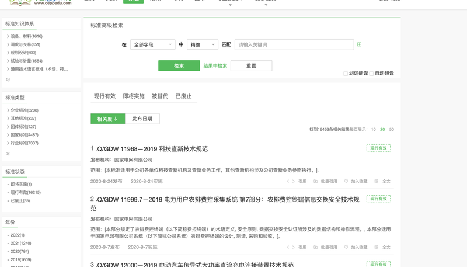Open result Q/GDW 11968—2019 科技查新技术规范
The height and width of the screenshot is (267, 467).
[152, 149]
